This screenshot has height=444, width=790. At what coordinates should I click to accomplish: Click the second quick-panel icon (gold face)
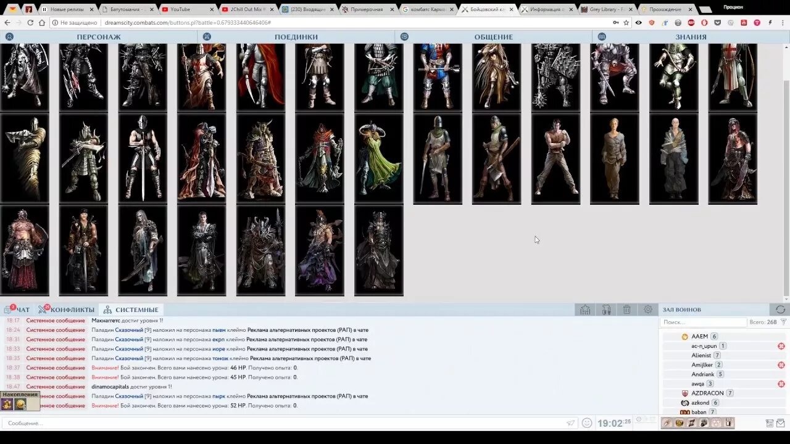click(680, 423)
